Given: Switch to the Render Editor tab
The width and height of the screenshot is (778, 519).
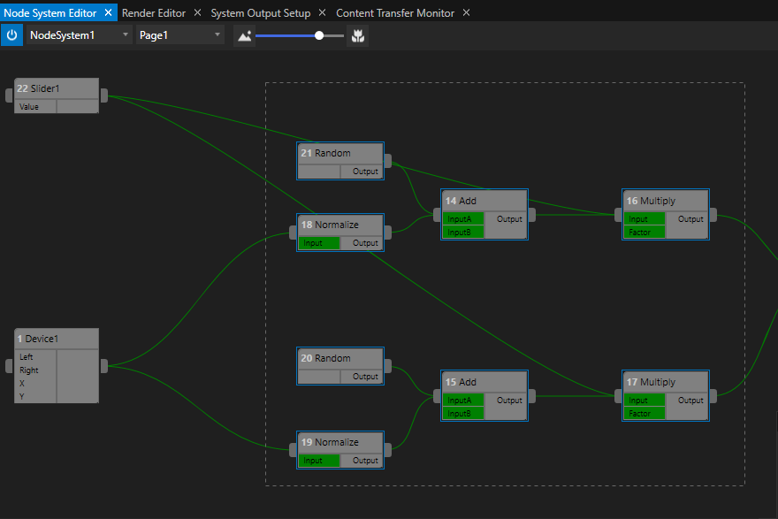Looking at the screenshot, I should (155, 12).
